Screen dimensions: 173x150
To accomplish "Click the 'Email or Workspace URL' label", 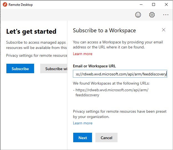I will pyautogui.click(x=94, y=66).
